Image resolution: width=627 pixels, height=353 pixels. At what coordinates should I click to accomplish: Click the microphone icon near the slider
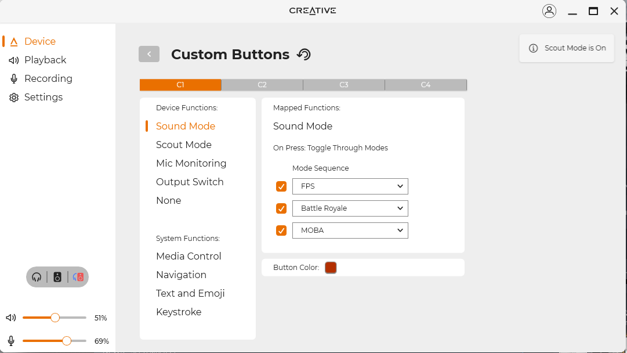[11, 341]
